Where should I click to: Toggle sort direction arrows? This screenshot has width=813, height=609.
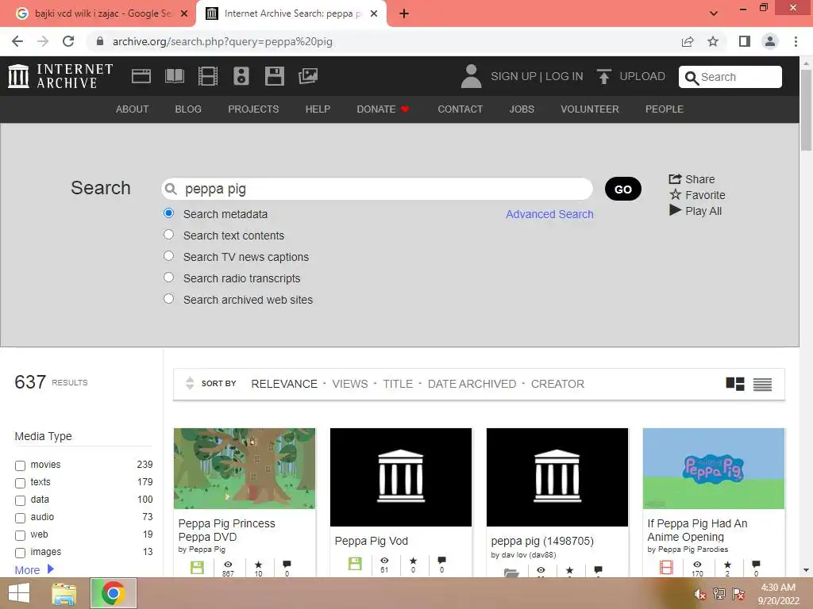click(x=190, y=383)
